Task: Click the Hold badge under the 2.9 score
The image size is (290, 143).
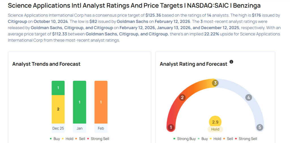Action: click(215, 129)
